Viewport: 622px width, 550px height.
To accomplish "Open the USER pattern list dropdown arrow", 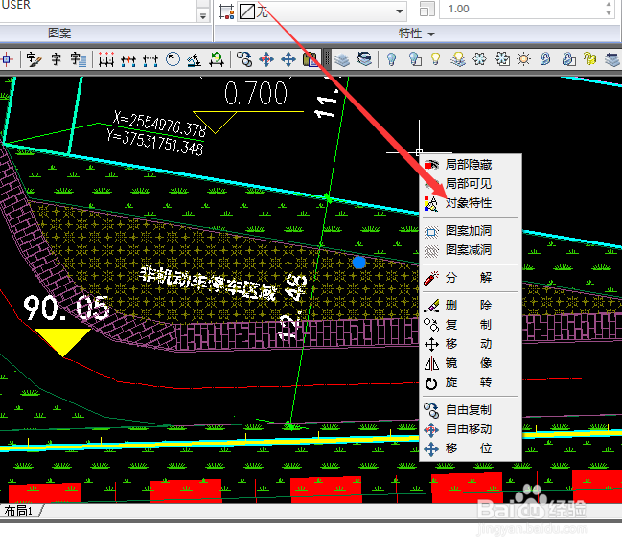I will pos(203,16).
